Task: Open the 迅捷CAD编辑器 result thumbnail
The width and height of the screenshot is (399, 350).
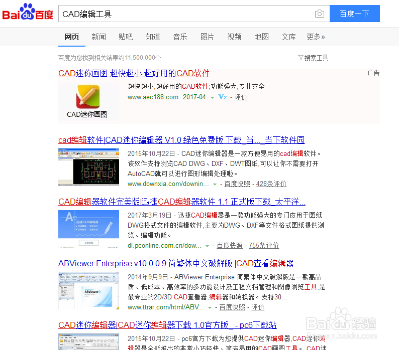Action: [x=88, y=229]
